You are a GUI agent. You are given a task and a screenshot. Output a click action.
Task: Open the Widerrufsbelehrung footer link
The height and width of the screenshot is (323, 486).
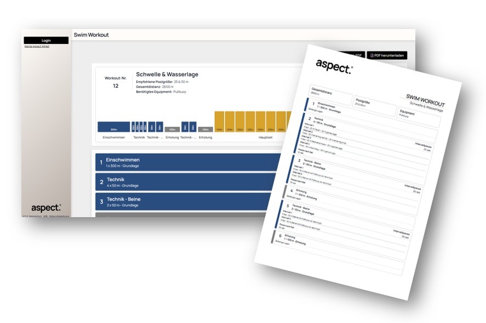tap(59, 216)
